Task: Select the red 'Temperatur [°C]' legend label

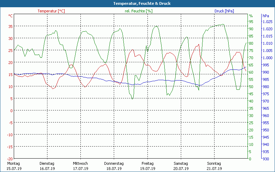Action: pyautogui.click(x=51, y=11)
